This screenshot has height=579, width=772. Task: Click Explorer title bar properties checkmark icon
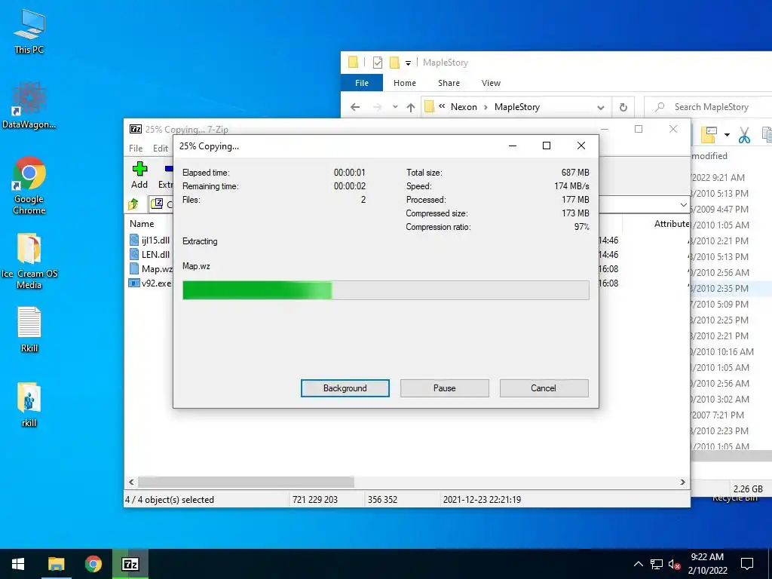click(378, 63)
